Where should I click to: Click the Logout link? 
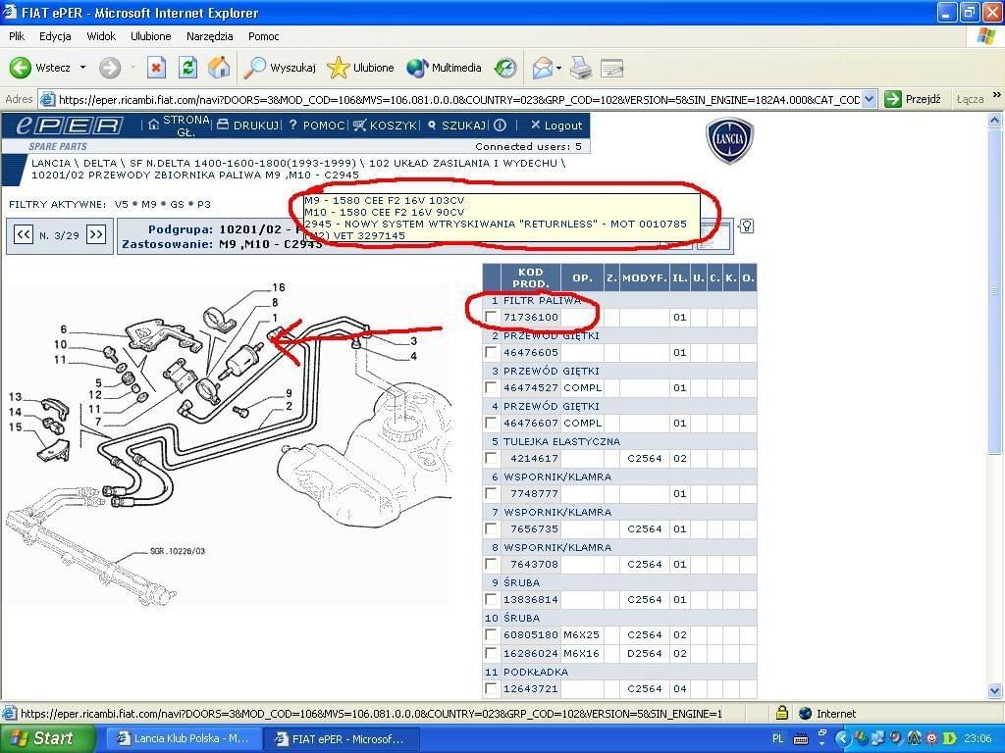pos(556,125)
